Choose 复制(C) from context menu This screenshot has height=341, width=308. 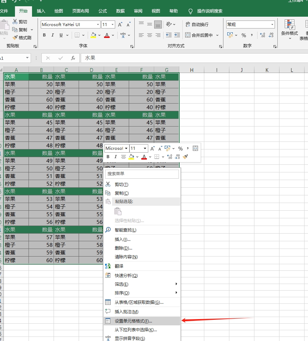coord(142,193)
